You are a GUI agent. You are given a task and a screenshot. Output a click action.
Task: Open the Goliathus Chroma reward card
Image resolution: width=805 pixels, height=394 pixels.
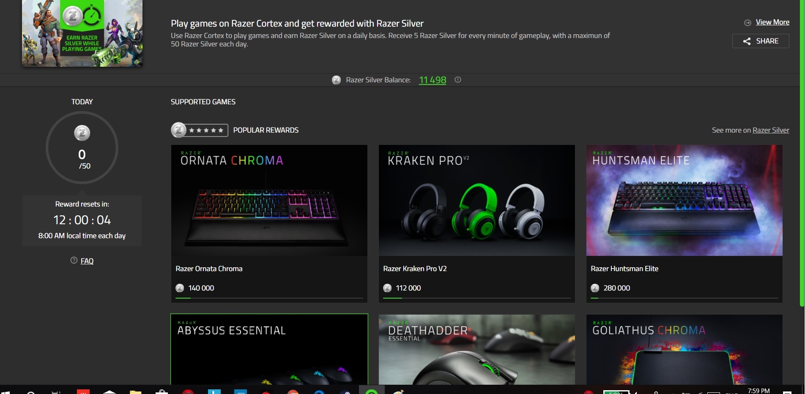click(x=684, y=350)
